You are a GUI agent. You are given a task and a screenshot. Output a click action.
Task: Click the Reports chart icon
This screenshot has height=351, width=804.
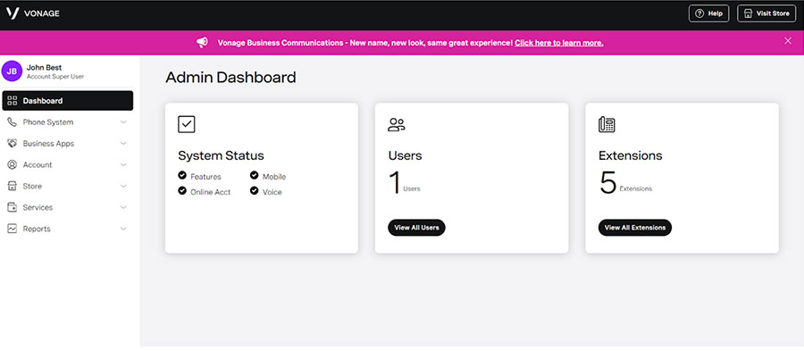tap(13, 229)
